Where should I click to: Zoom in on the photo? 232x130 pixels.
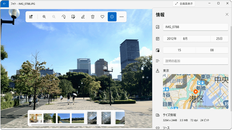[x=44, y=17]
